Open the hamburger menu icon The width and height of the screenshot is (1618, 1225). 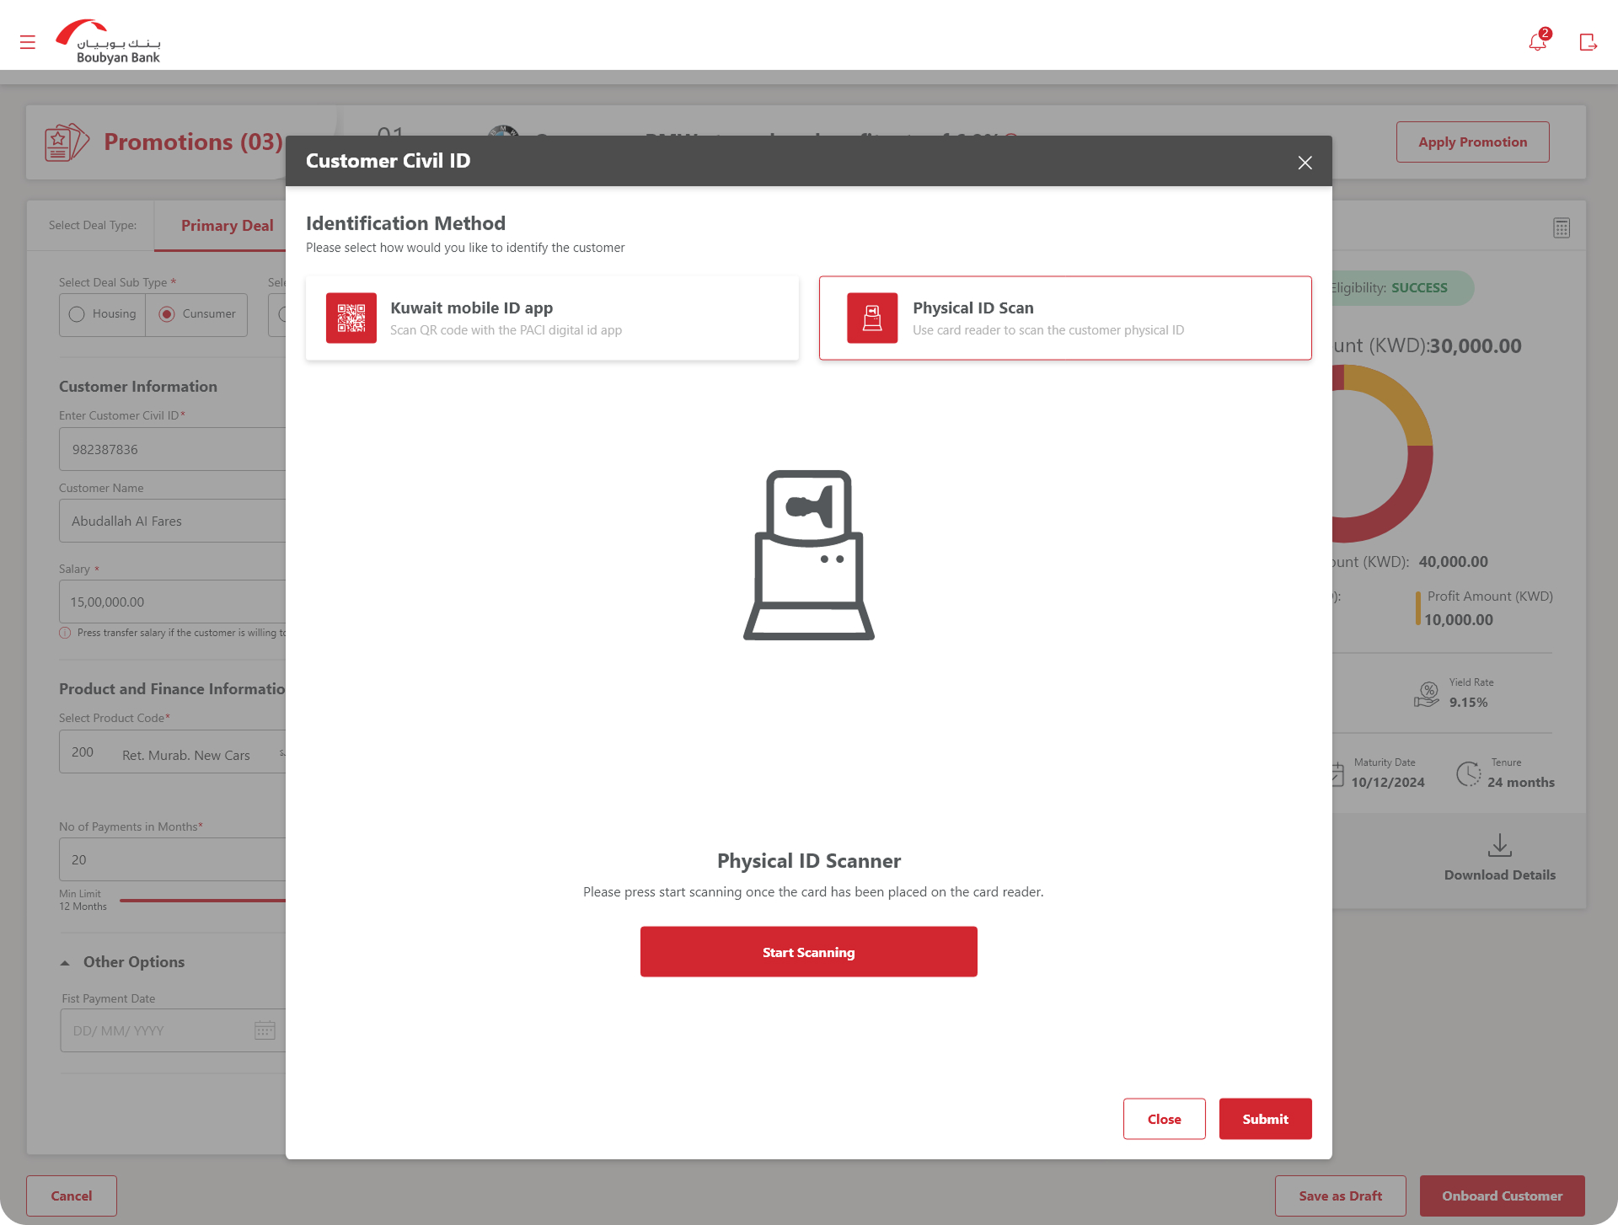tap(28, 42)
